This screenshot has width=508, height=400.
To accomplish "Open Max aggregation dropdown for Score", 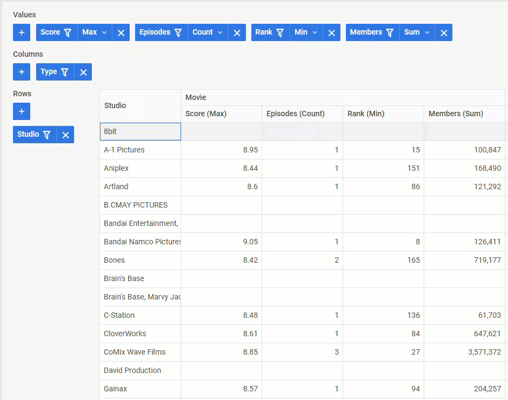I will pyautogui.click(x=95, y=32).
